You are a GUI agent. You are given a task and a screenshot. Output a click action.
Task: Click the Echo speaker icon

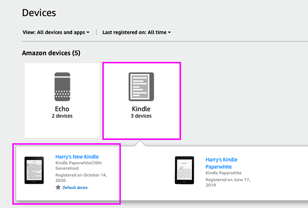click(62, 87)
